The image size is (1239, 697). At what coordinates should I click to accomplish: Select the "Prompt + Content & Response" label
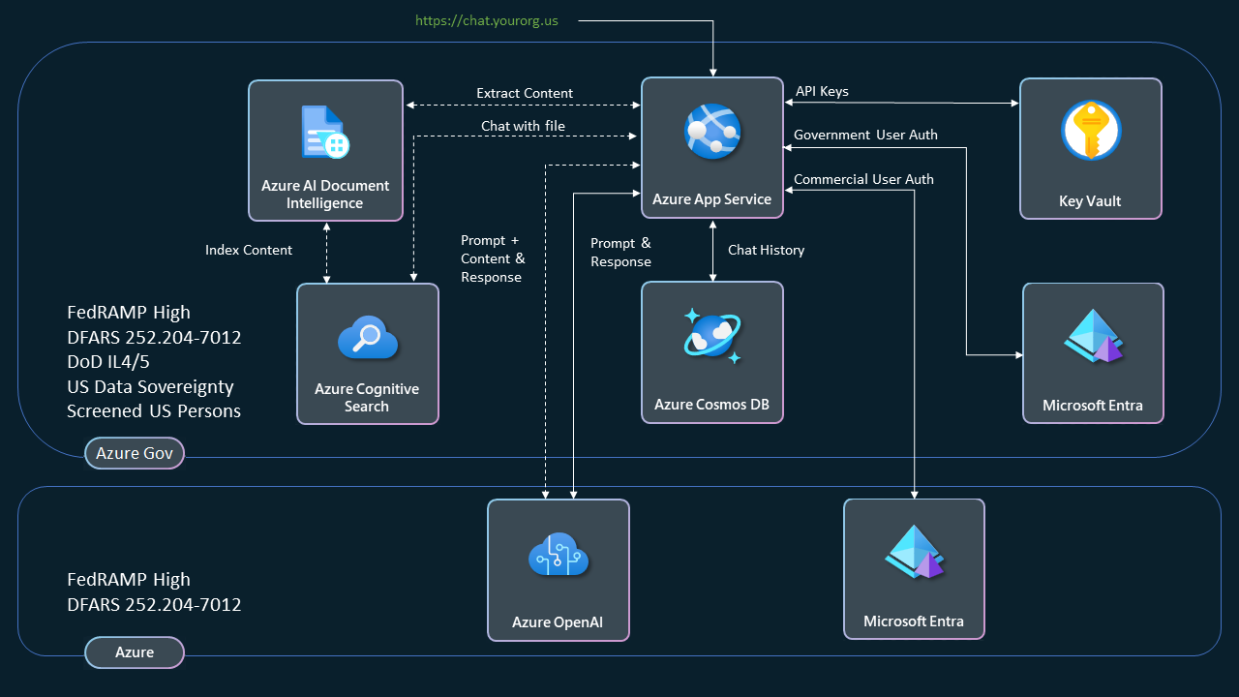point(493,258)
